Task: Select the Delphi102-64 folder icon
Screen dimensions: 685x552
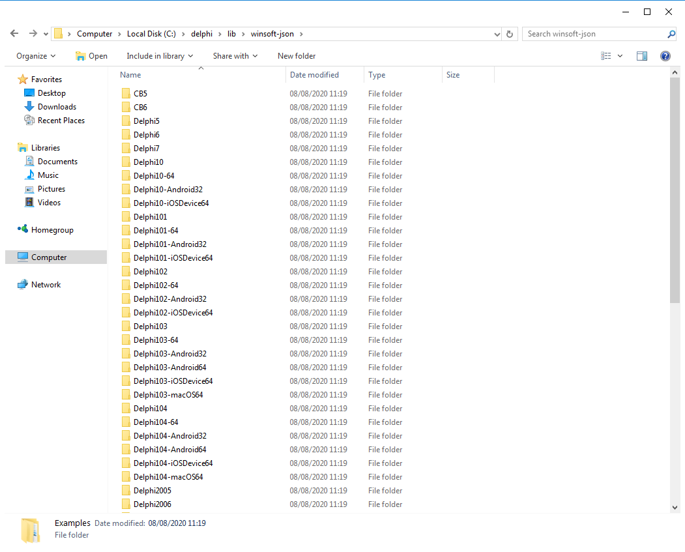Action: coord(126,285)
